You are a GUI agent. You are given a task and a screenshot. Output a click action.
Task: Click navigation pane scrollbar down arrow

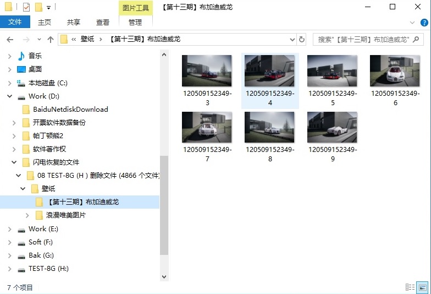pyautogui.click(x=164, y=276)
